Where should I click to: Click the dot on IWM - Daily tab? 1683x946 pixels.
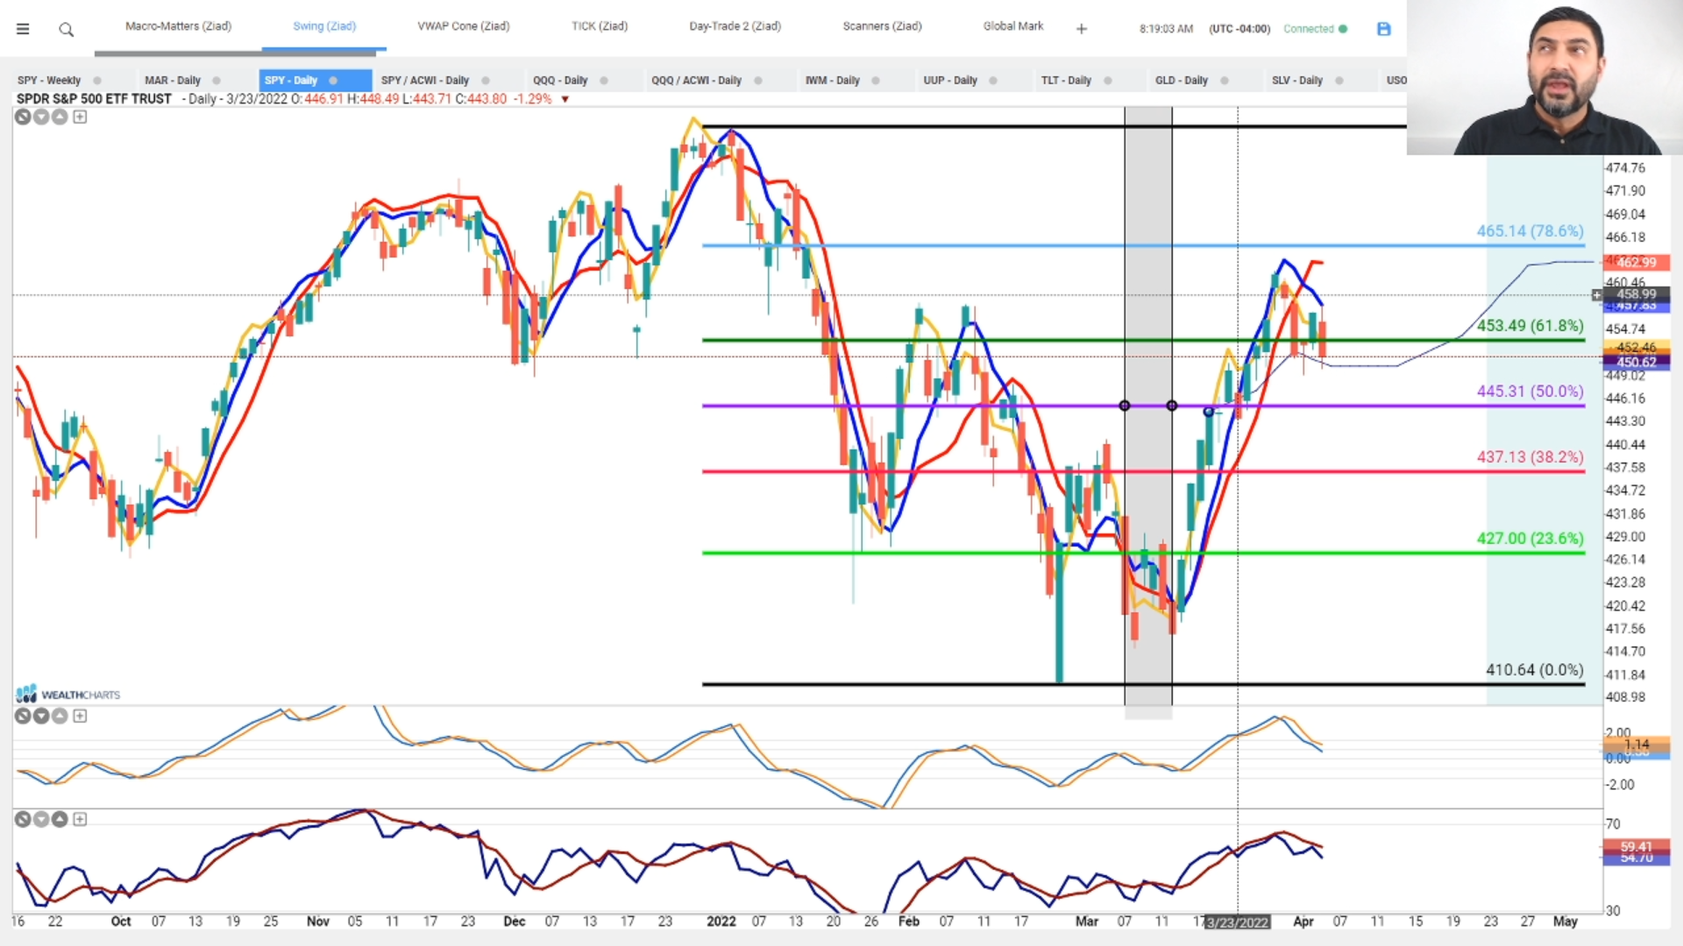coord(876,81)
